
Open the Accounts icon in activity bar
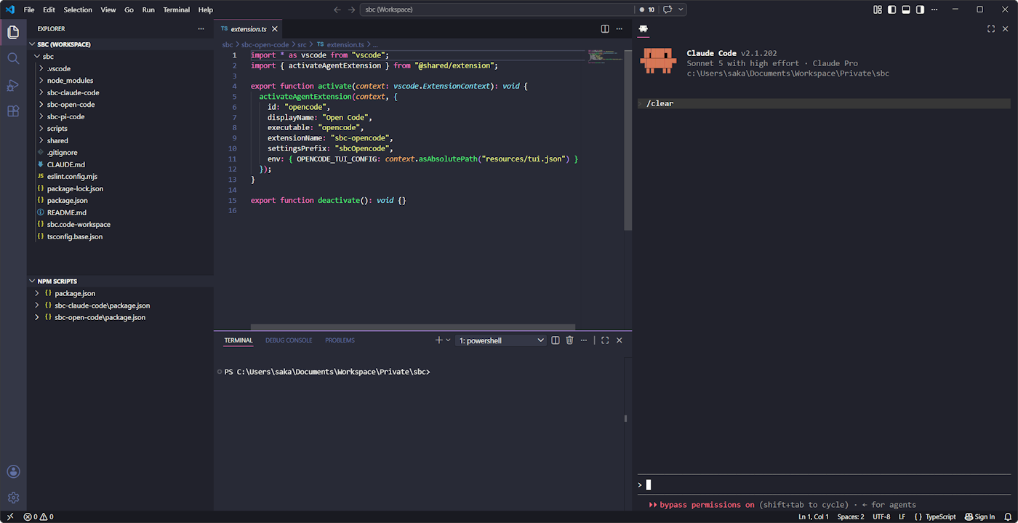pyautogui.click(x=13, y=471)
